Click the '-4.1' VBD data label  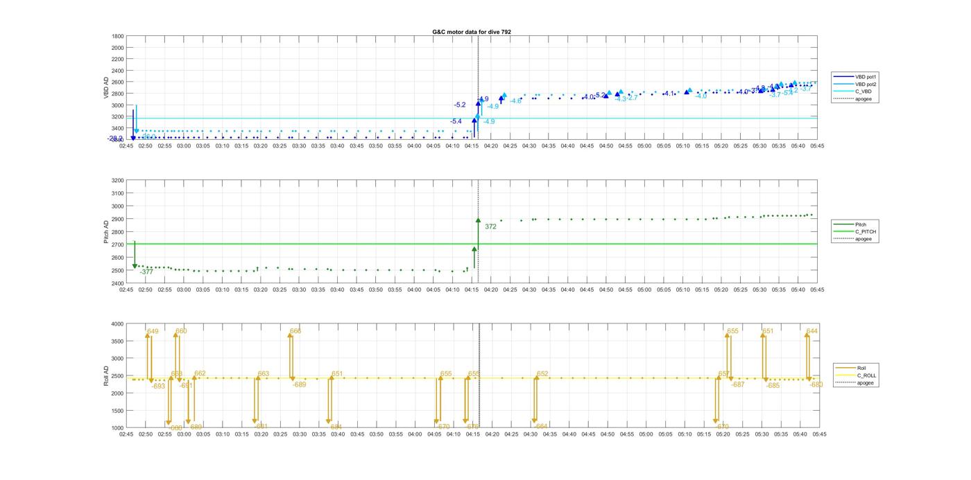(668, 94)
